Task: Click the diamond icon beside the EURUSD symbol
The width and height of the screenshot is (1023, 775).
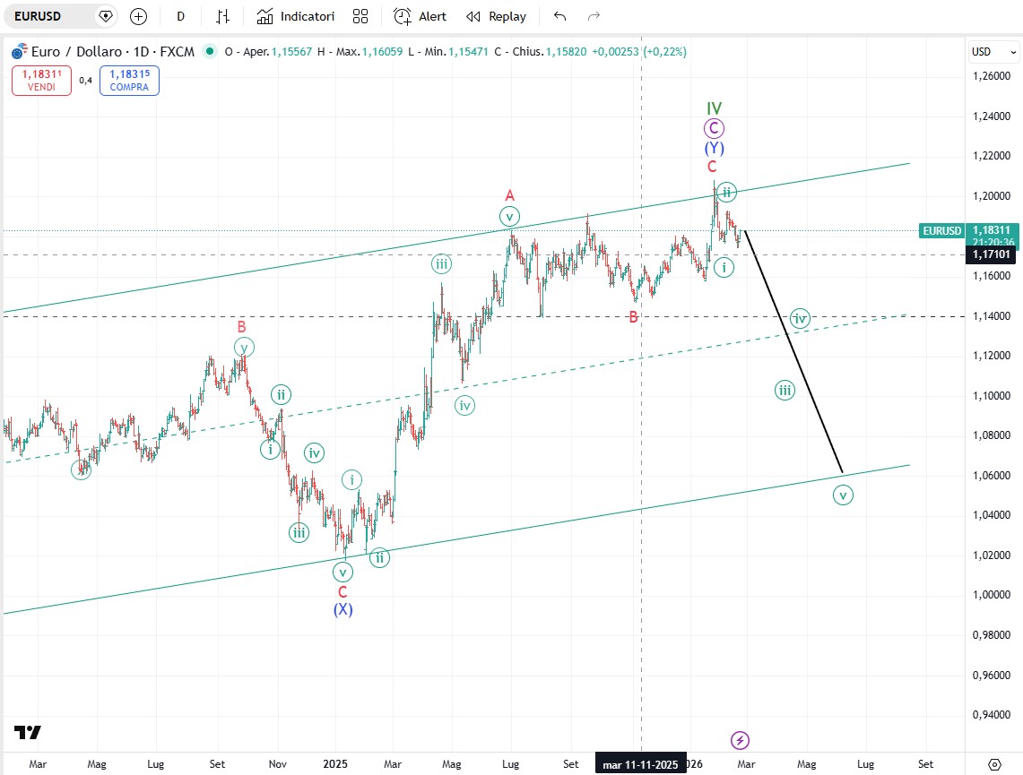Action: (x=105, y=16)
